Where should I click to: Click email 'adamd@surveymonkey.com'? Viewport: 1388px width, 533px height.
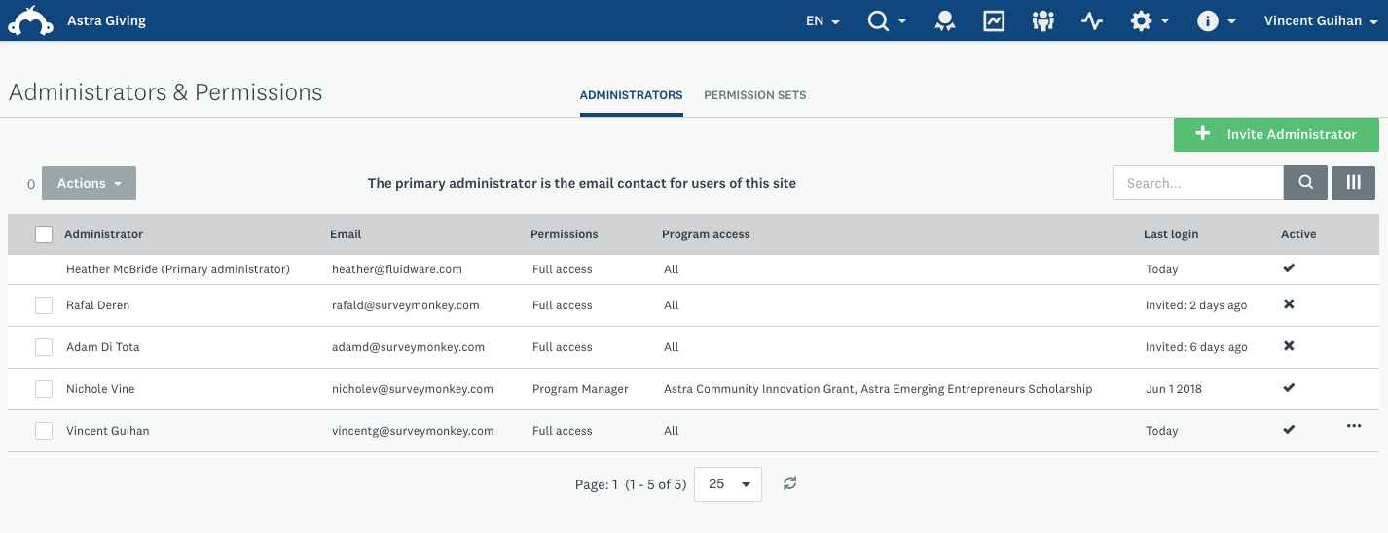click(409, 347)
